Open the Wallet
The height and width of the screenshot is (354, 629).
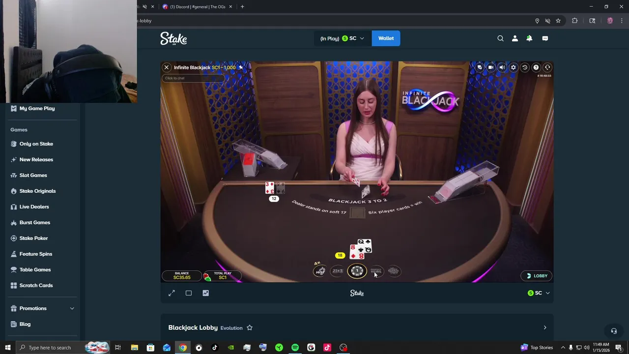click(386, 38)
